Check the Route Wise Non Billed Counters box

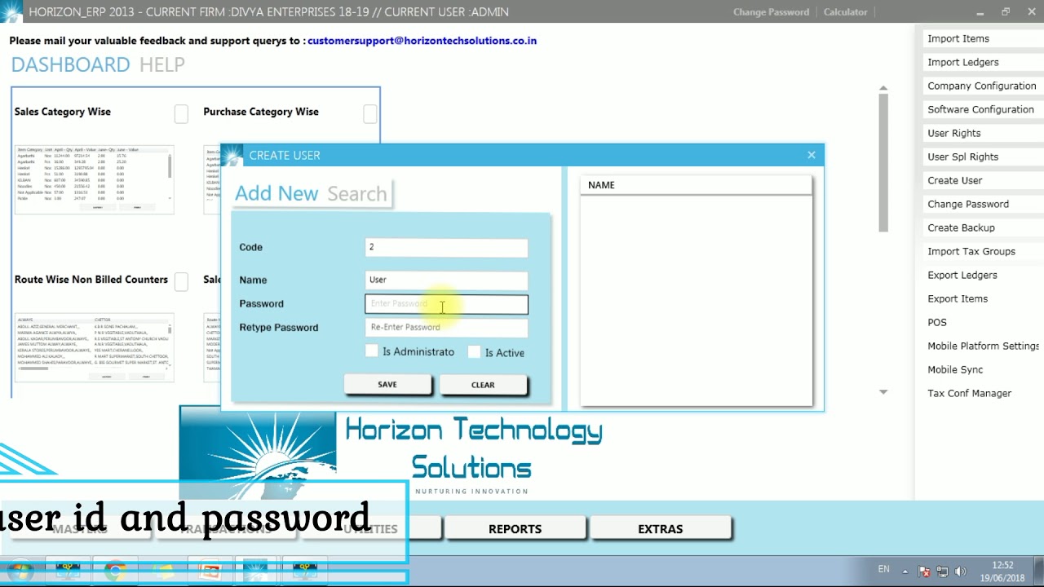(181, 281)
